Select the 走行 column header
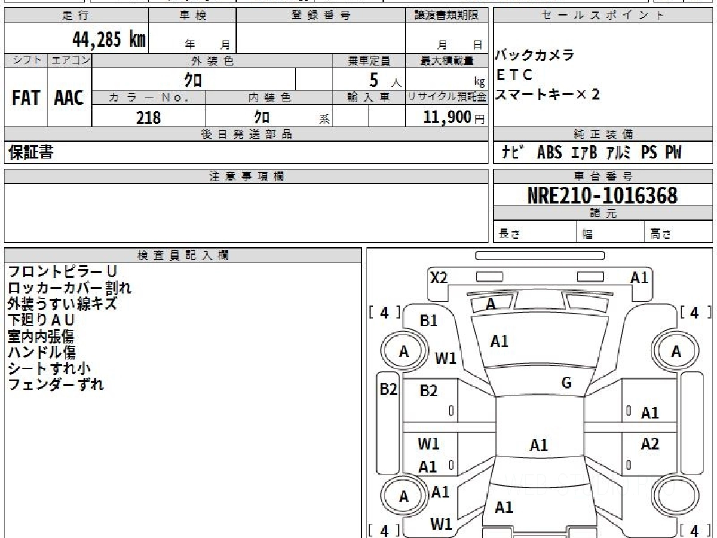Viewport: 717px width, 538px height. (x=76, y=16)
